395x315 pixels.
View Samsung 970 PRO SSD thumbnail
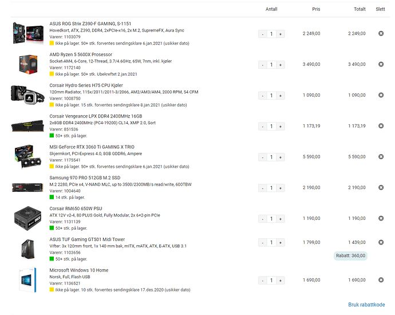tap(27, 187)
